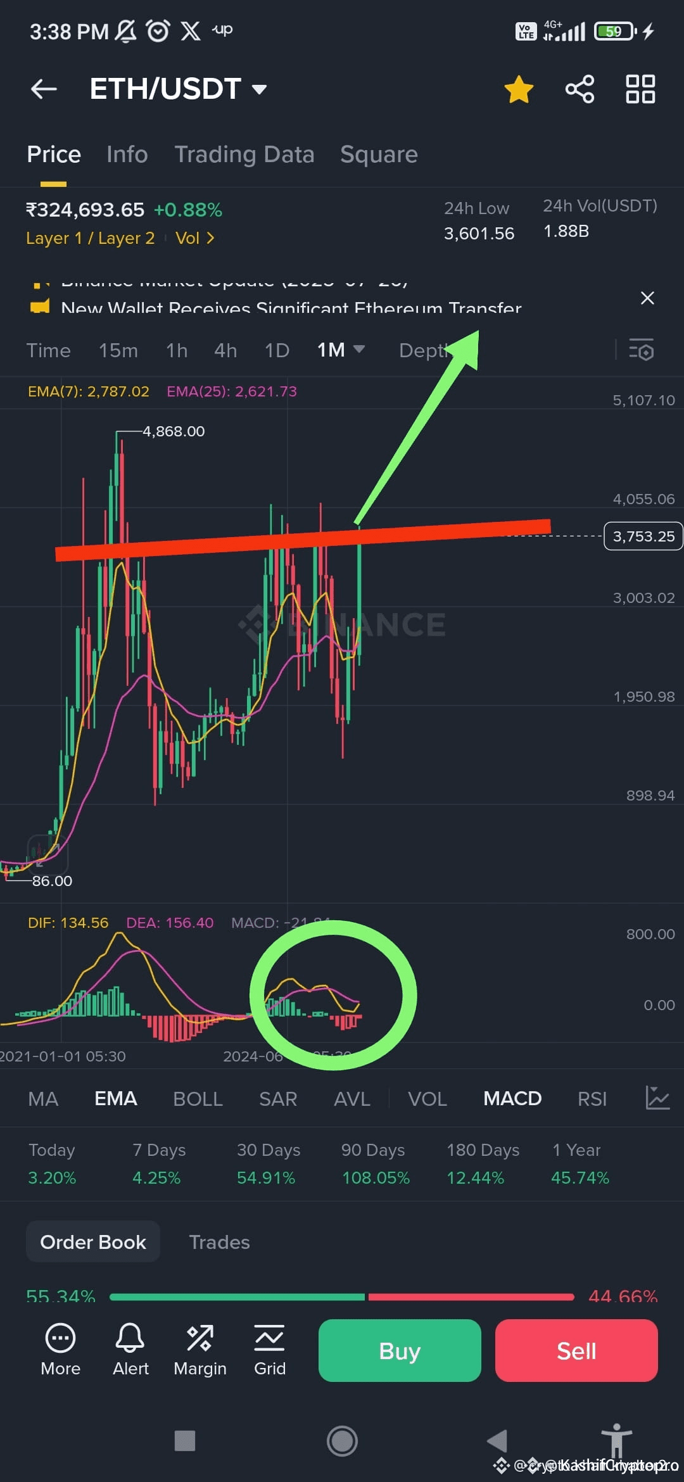Screen dimensions: 684x1482
Task: Open the share icon
Action: (579, 89)
